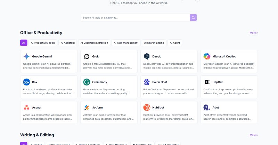Select the AI Productivity Tools filter tab
Screen dimensions: 278x145
pyautogui.click(x=43, y=43)
